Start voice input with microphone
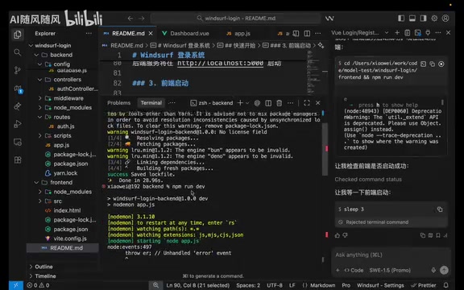The width and height of the screenshot is (464, 290). click(x=433, y=270)
